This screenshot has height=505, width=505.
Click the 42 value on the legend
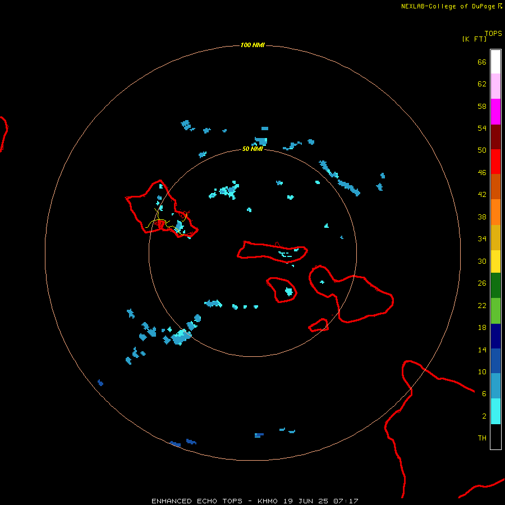[482, 195]
